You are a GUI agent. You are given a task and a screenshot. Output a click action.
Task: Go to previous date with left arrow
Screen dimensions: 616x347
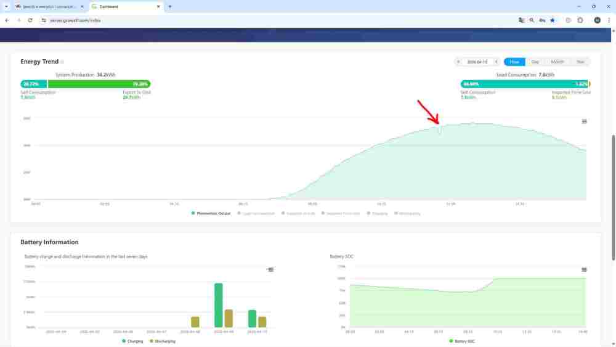click(458, 62)
